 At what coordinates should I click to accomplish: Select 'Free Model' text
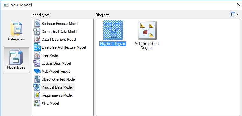[50, 55]
